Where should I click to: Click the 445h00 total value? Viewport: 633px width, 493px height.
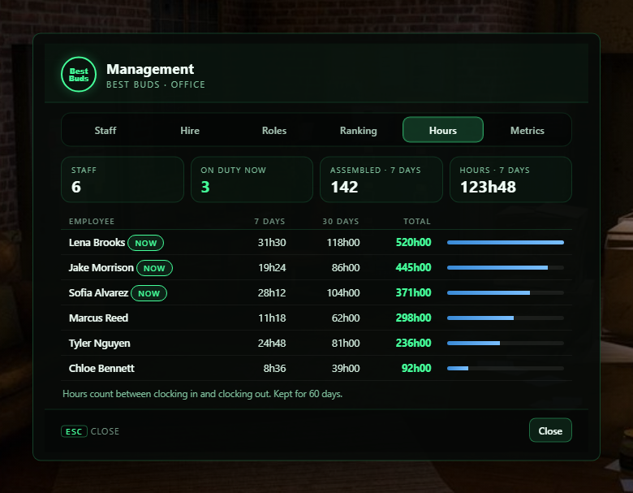(x=413, y=267)
